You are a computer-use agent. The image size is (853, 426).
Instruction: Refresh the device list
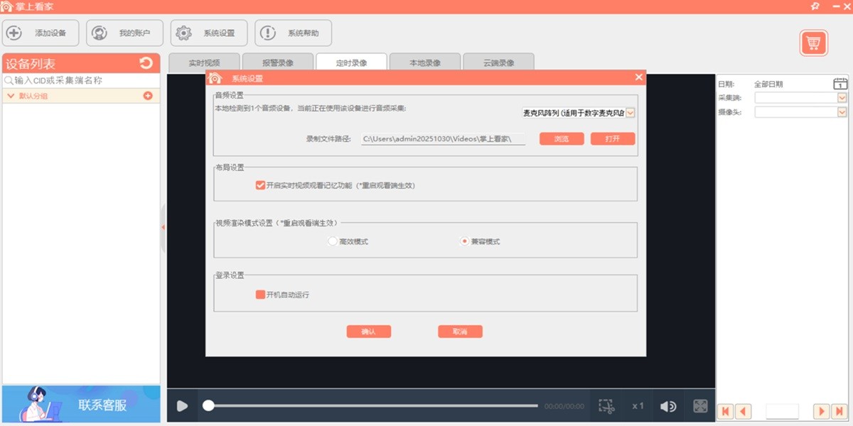click(146, 63)
